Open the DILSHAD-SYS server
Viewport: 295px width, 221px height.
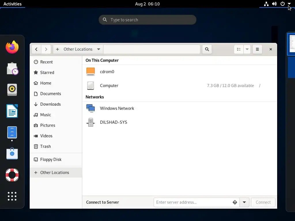(x=179, y=122)
